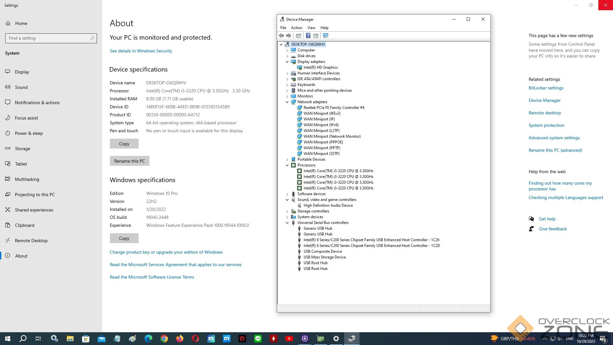Open the View menu in Device Manager
The width and height of the screenshot is (613, 345).
pos(311,28)
